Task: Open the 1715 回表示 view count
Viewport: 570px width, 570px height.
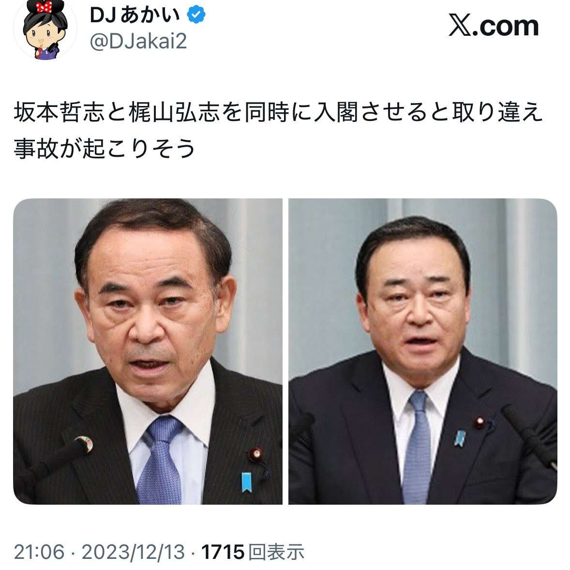Action: coord(253,552)
